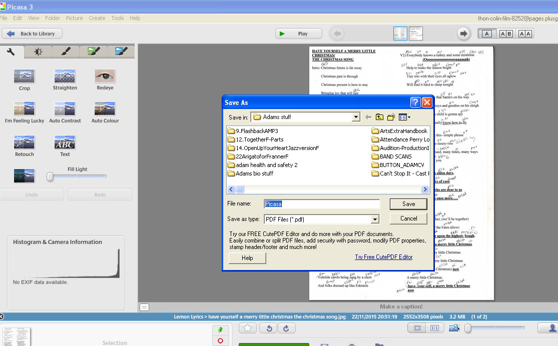
Task: Enable the A B side-by-side view
Action: 505,33
